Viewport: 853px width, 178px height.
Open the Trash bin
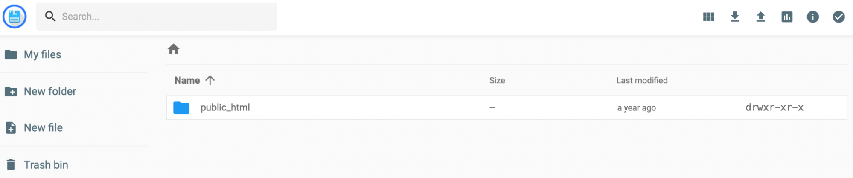[46, 165]
